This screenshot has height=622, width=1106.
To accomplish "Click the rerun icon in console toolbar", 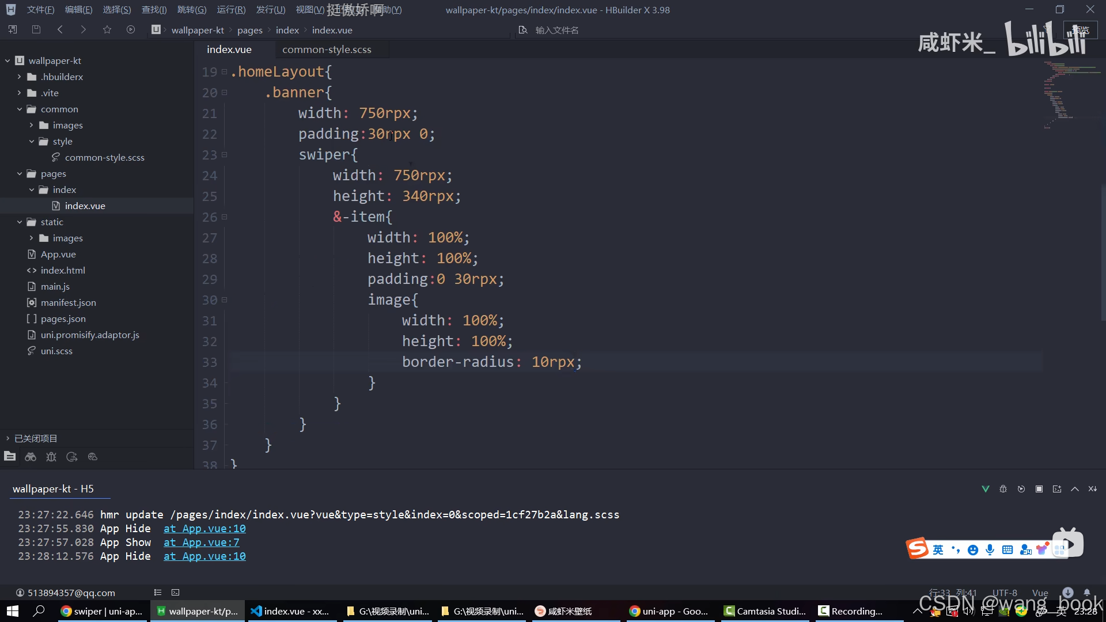I will 1021,489.
